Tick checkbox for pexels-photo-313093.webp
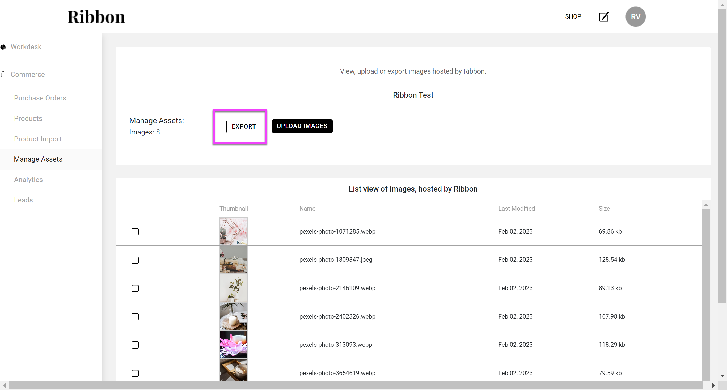The height and width of the screenshot is (390, 727). pos(135,345)
